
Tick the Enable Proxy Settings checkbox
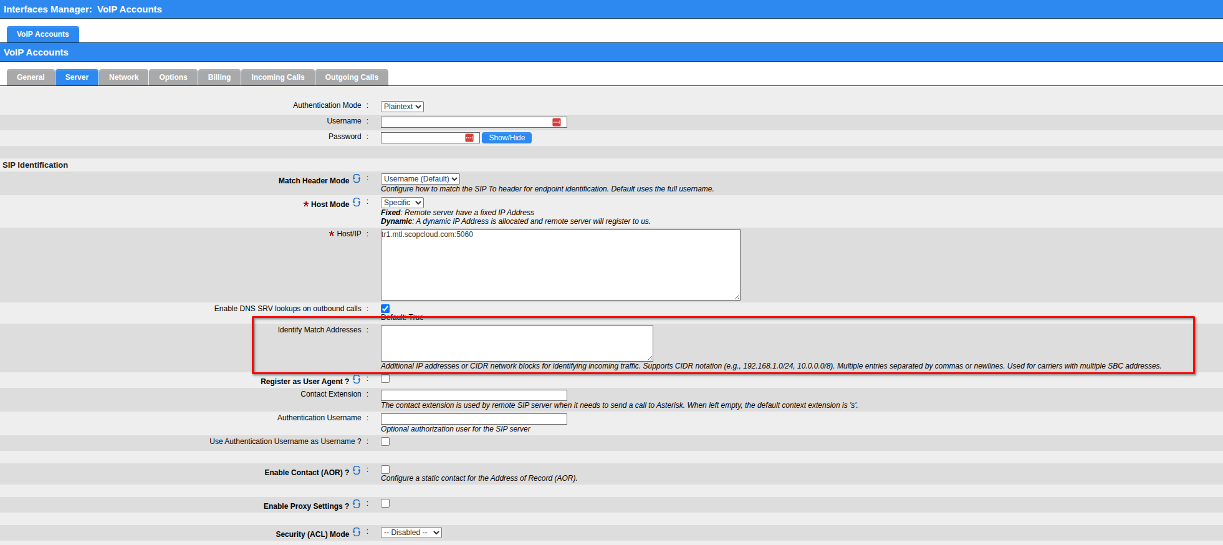point(385,503)
